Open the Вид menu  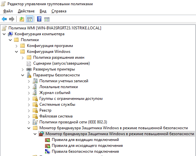pos(43,11)
